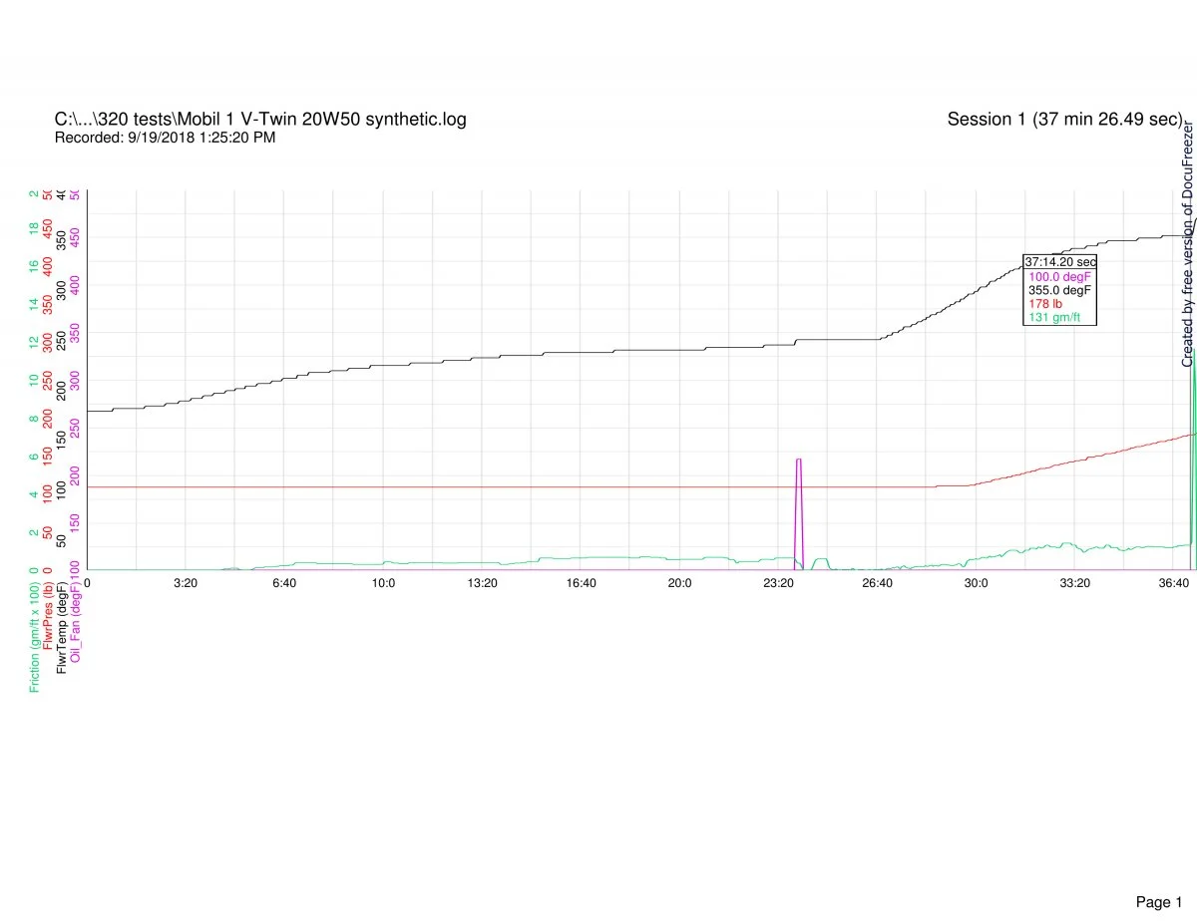Click the Recorded 9/19/2018 date line
Image resolution: width=1197 pixels, height=924 pixels.
point(165,138)
